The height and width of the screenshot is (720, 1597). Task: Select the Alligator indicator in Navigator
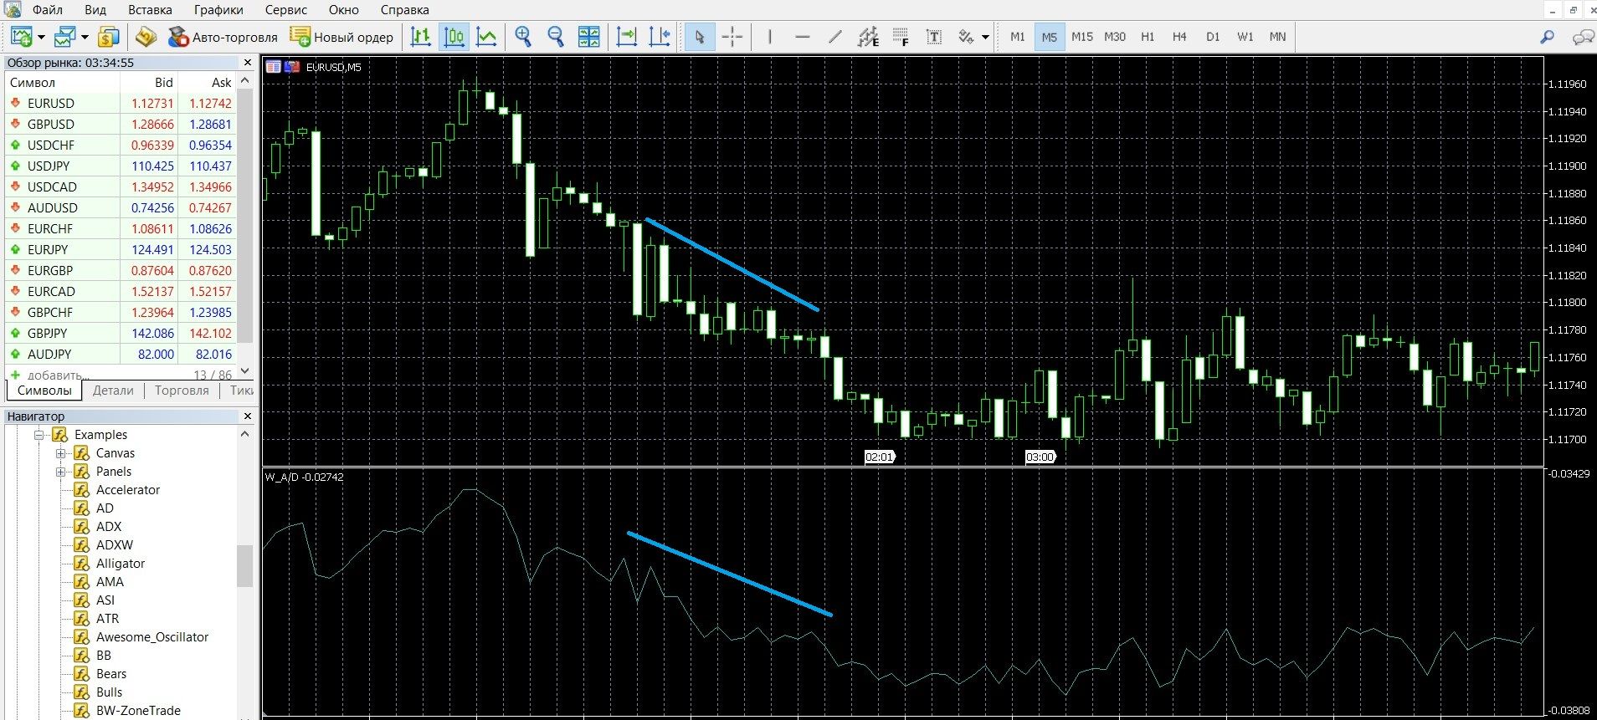pyautogui.click(x=120, y=564)
